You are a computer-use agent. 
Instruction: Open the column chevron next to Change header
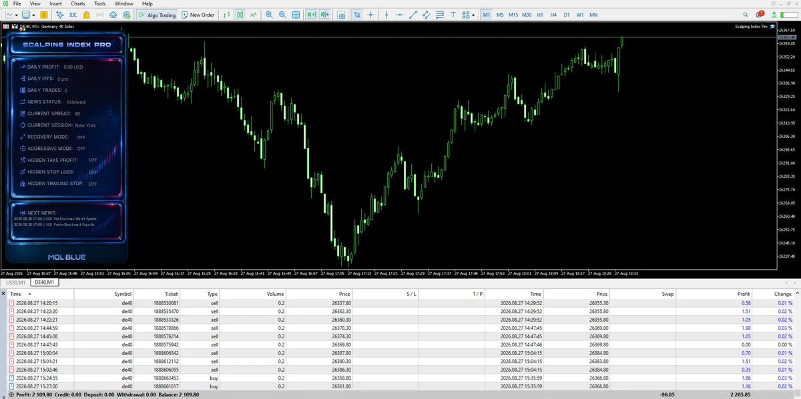point(796,294)
